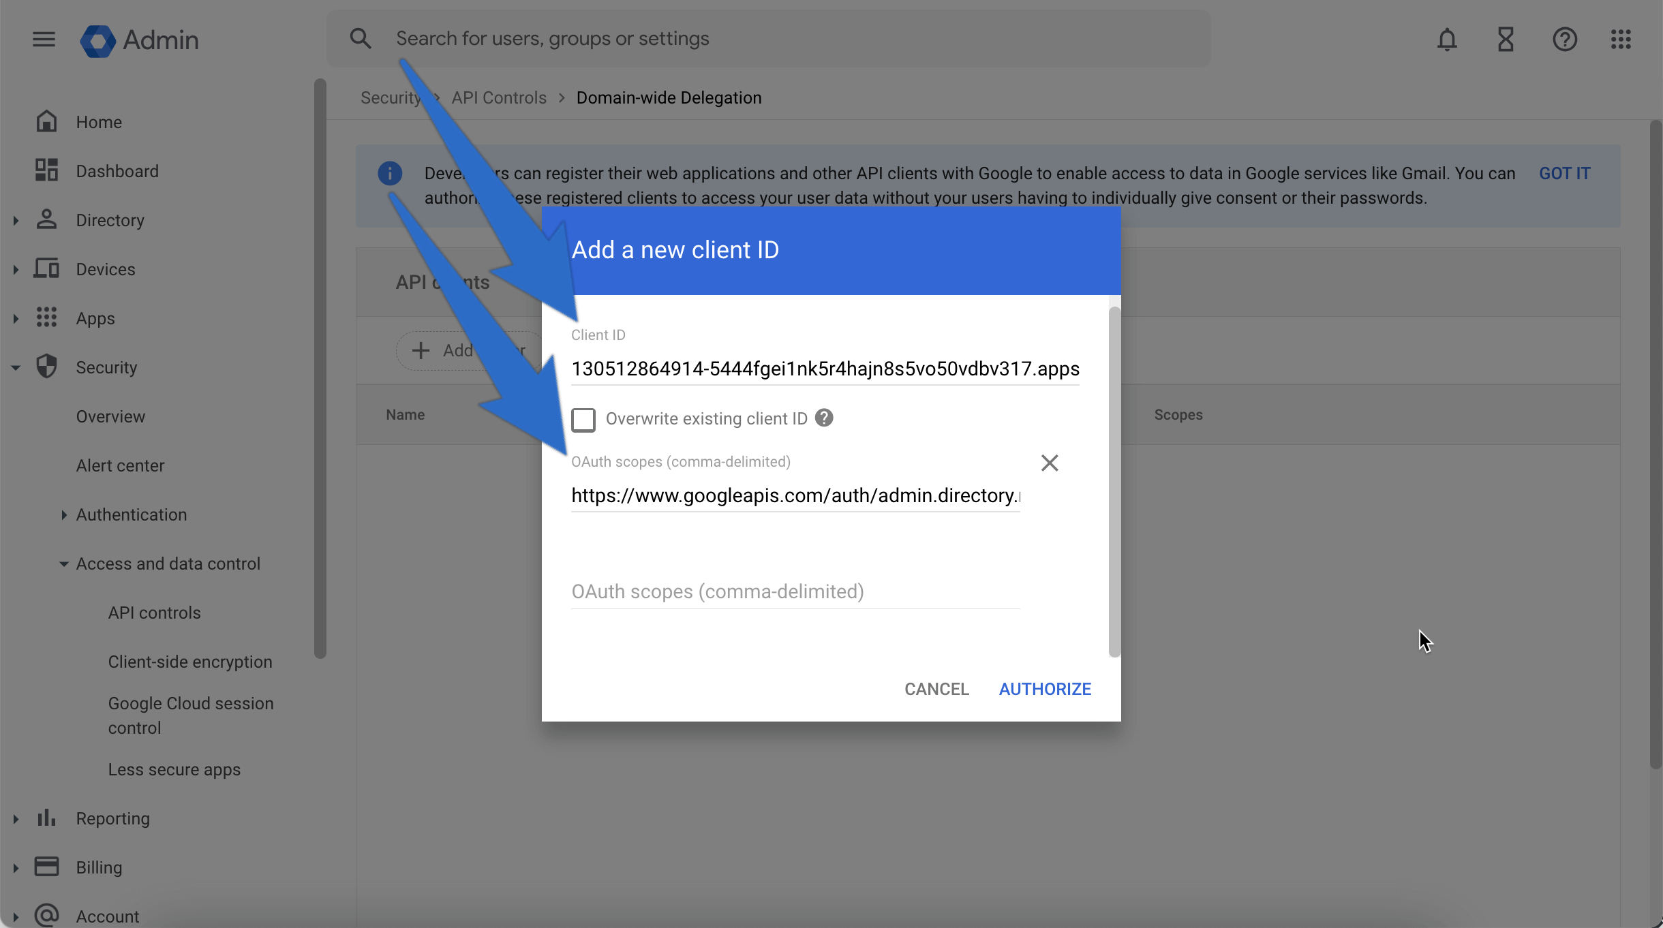The height and width of the screenshot is (928, 1663).
Task: Collapse Access and data control
Action: coord(63,563)
